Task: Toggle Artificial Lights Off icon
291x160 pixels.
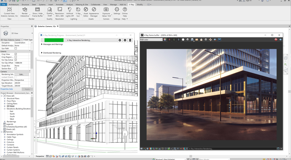Action: [x=70, y=12]
